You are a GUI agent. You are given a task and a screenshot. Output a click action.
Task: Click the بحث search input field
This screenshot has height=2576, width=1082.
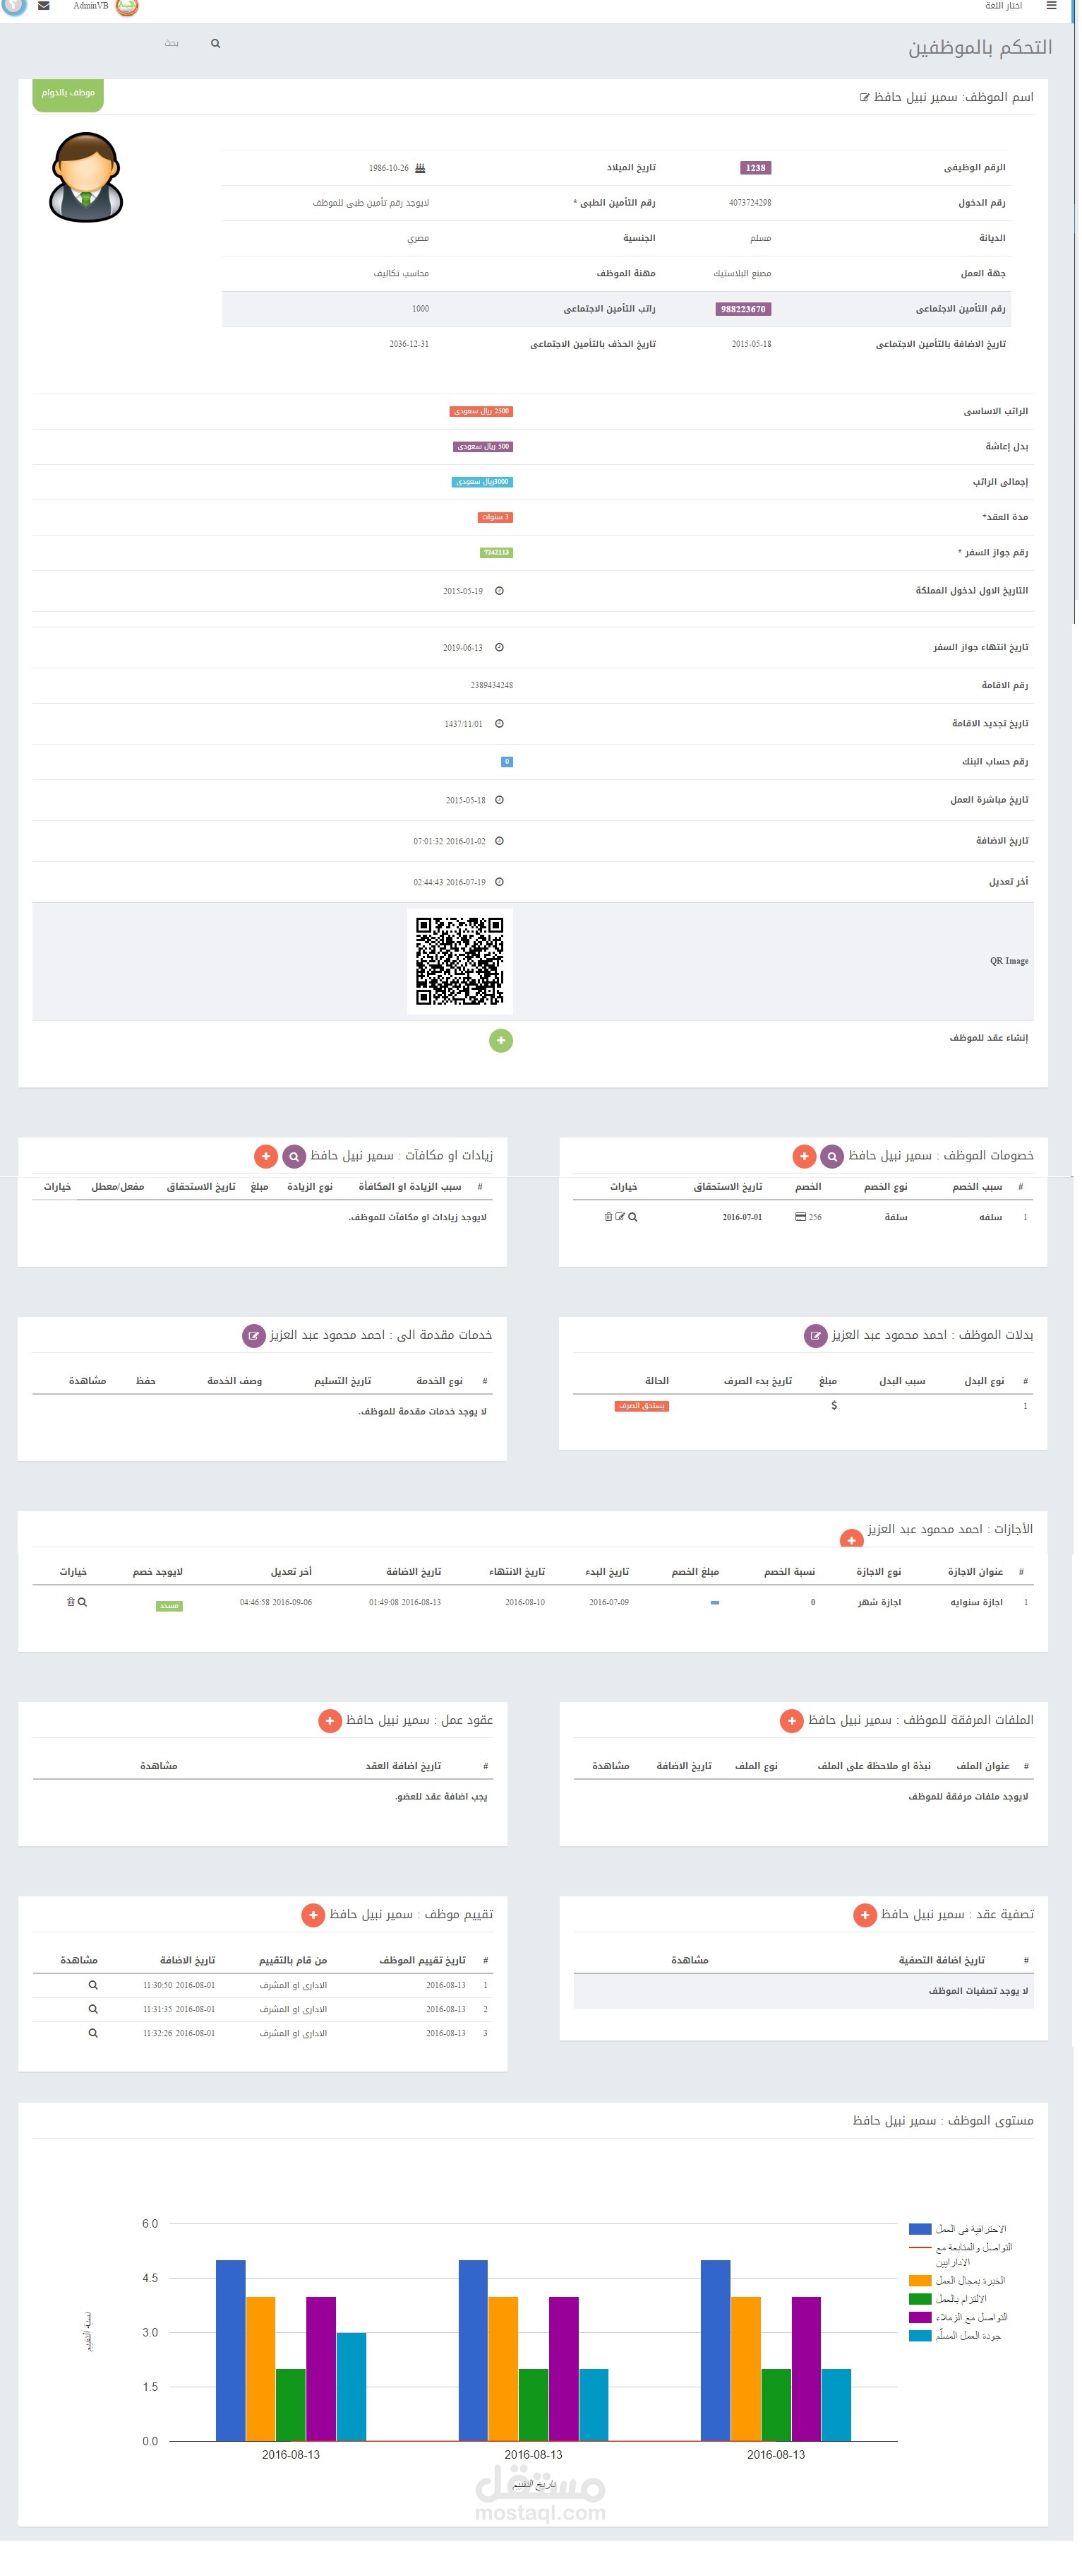[172, 44]
